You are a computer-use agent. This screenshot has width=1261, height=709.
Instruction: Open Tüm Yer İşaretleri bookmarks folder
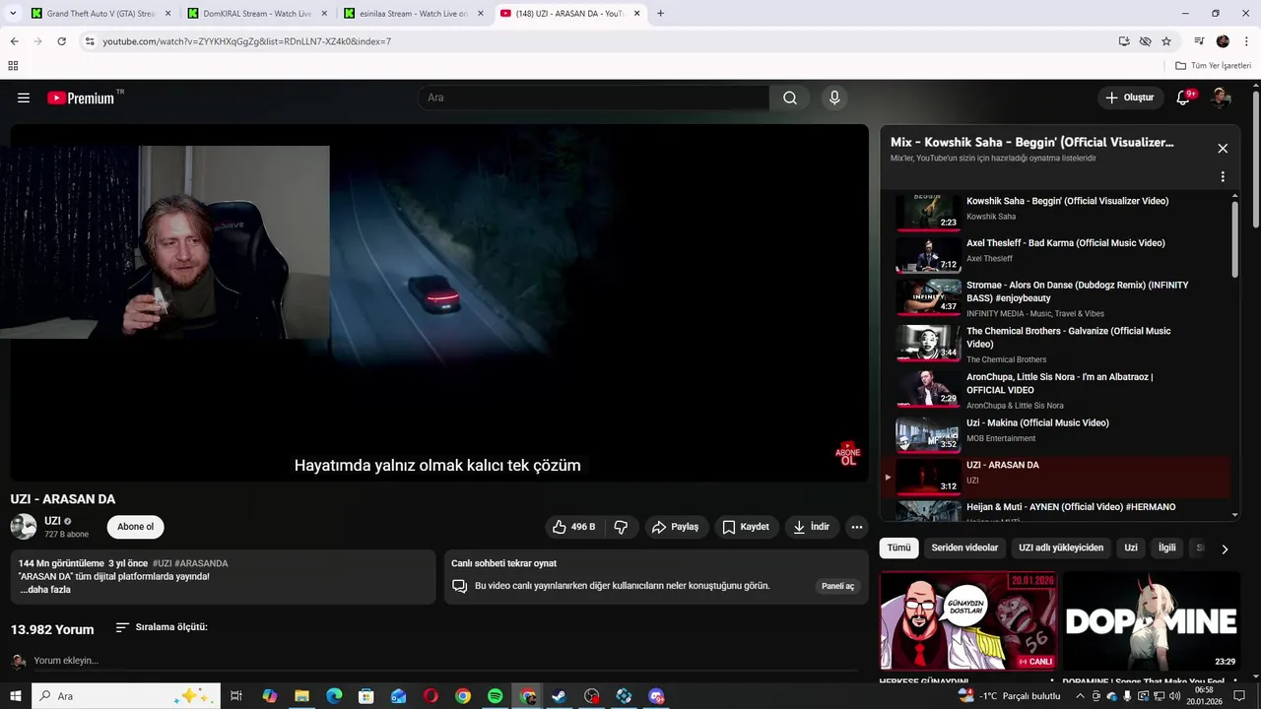(x=1213, y=66)
